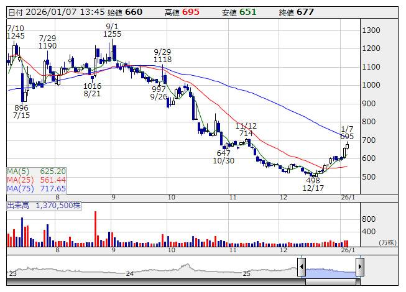Image resolution: width=406 pixels, height=292 pixels.
Task: Click the (万株) unit label
Action: [x=387, y=242]
